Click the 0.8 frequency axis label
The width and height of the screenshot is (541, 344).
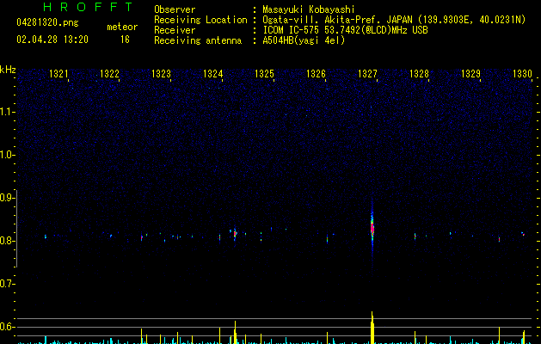point(7,241)
